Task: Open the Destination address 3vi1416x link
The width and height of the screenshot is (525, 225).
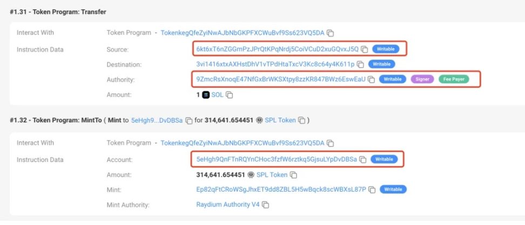Action: (x=275, y=65)
